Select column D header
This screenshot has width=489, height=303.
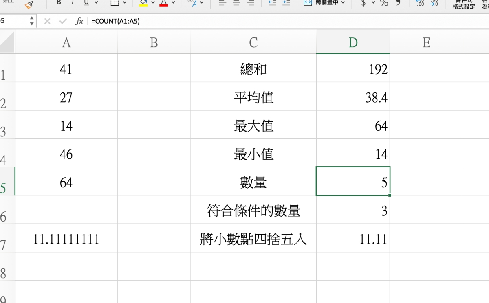point(353,42)
